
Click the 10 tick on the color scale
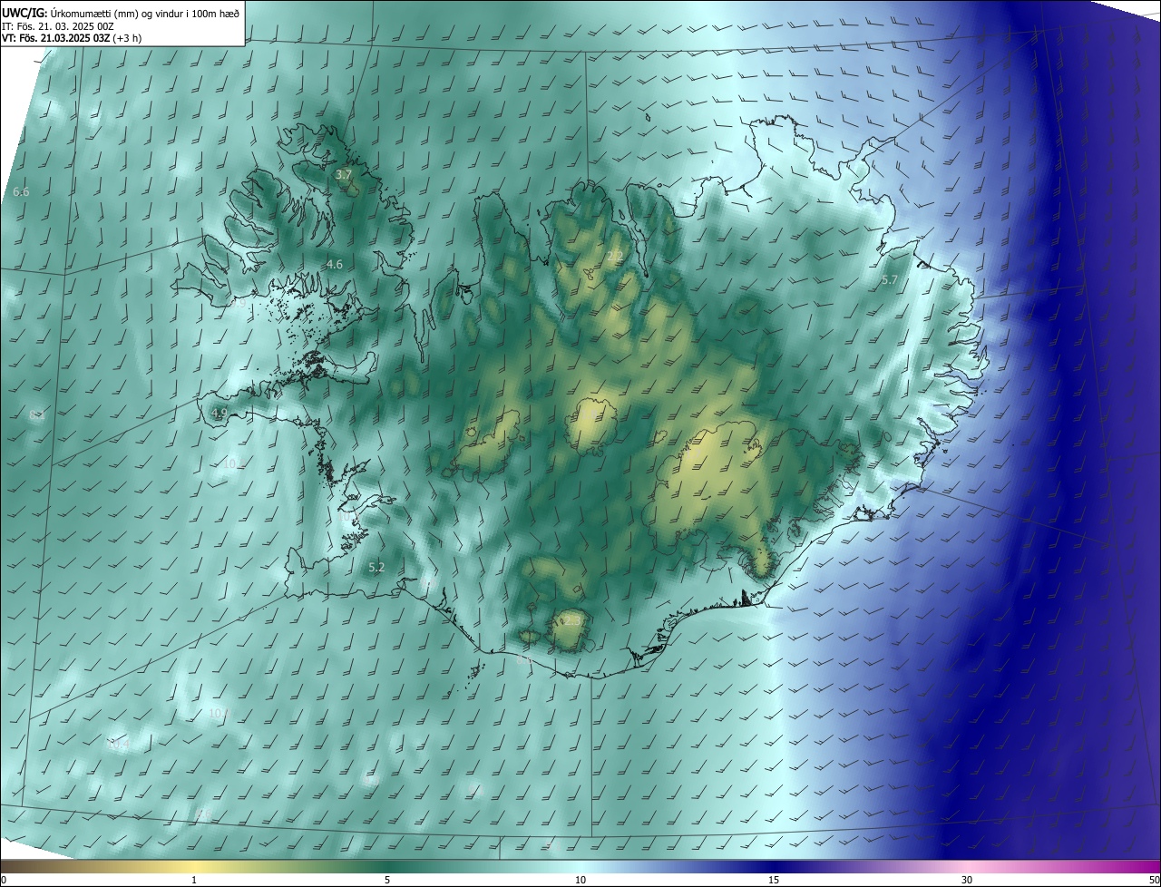(580, 880)
